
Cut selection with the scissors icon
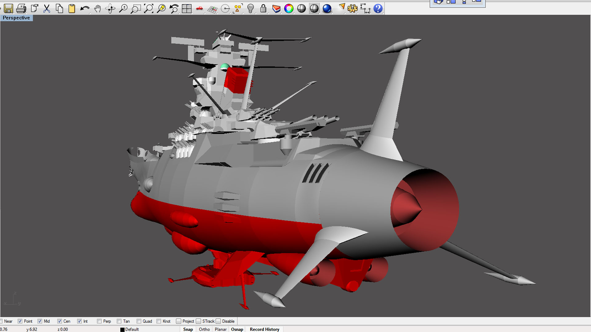pyautogui.click(x=47, y=8)
